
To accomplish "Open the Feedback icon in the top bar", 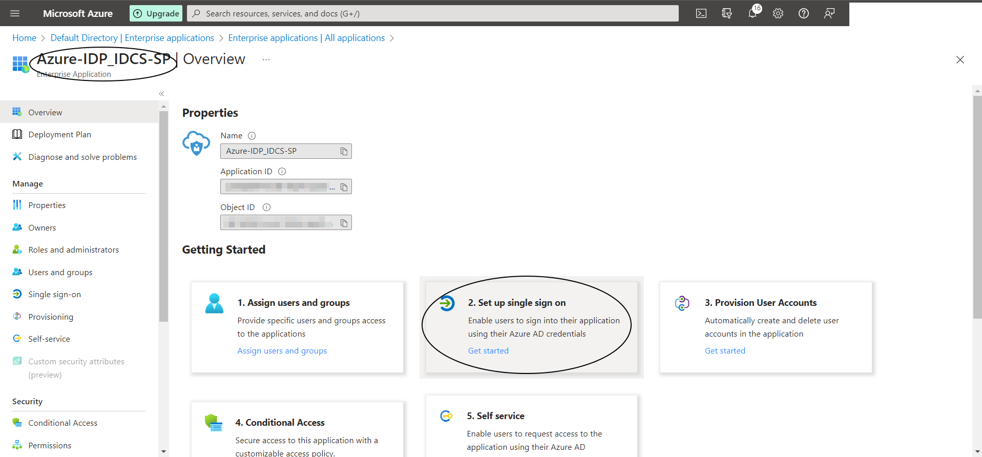I will pyautogui.click(x=829, y=13).
